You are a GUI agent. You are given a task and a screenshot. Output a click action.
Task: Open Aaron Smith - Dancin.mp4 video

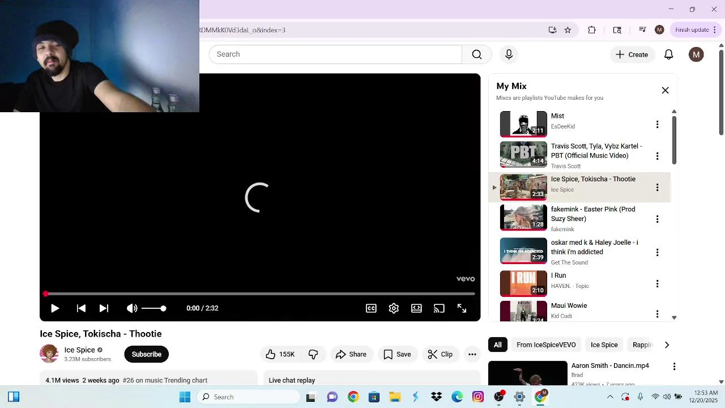click(x=610, y=365)
